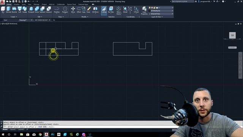The width and height of the screenshot is (243, 137).
Task: Select the Presspull tool
Action: point(31,10)
